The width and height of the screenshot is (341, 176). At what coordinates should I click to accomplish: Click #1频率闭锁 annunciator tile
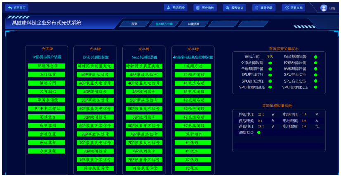click(x=193, y=75)
